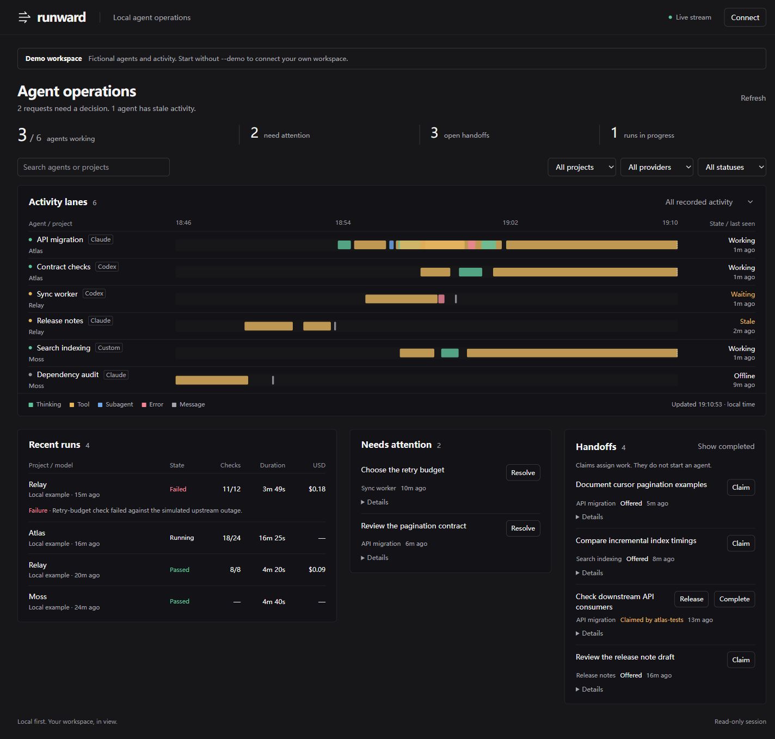Open the All statuses dropdown
Viewport: 775px width, 739px height.
pyautogui.click(x=732, y=167)
